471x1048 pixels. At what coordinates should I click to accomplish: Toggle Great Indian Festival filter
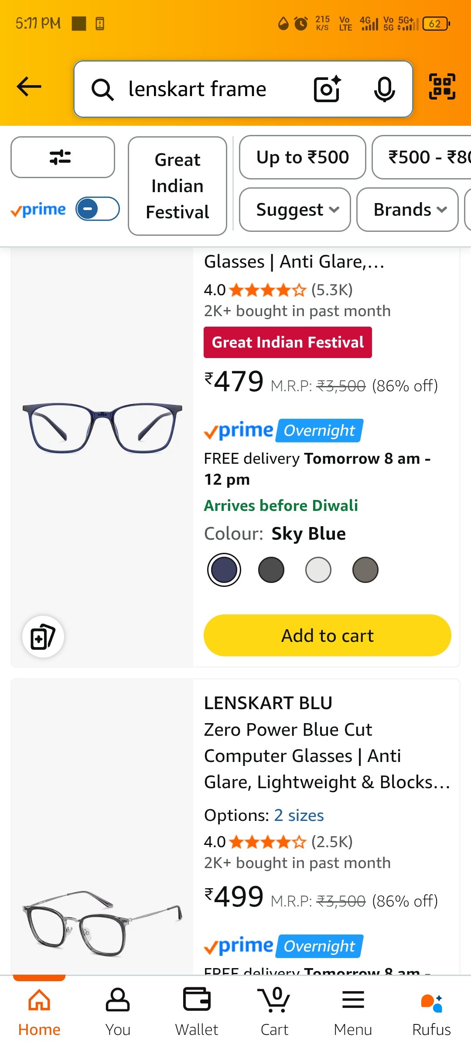[177, 186]
